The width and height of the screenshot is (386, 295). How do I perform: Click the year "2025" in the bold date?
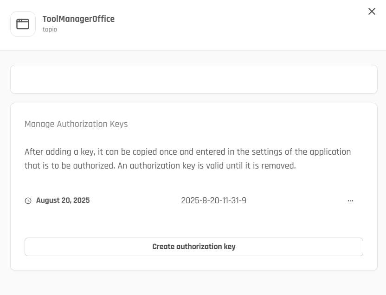81,201
